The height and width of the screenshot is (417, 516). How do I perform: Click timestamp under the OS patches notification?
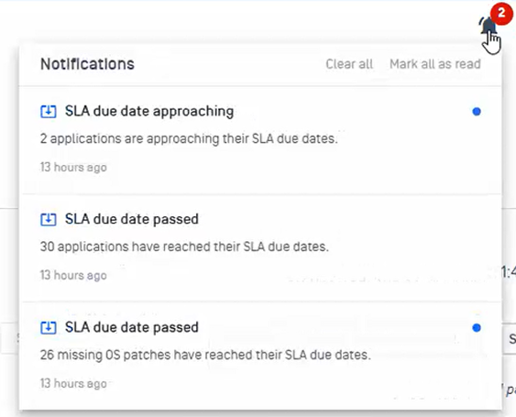coord(73,383)
